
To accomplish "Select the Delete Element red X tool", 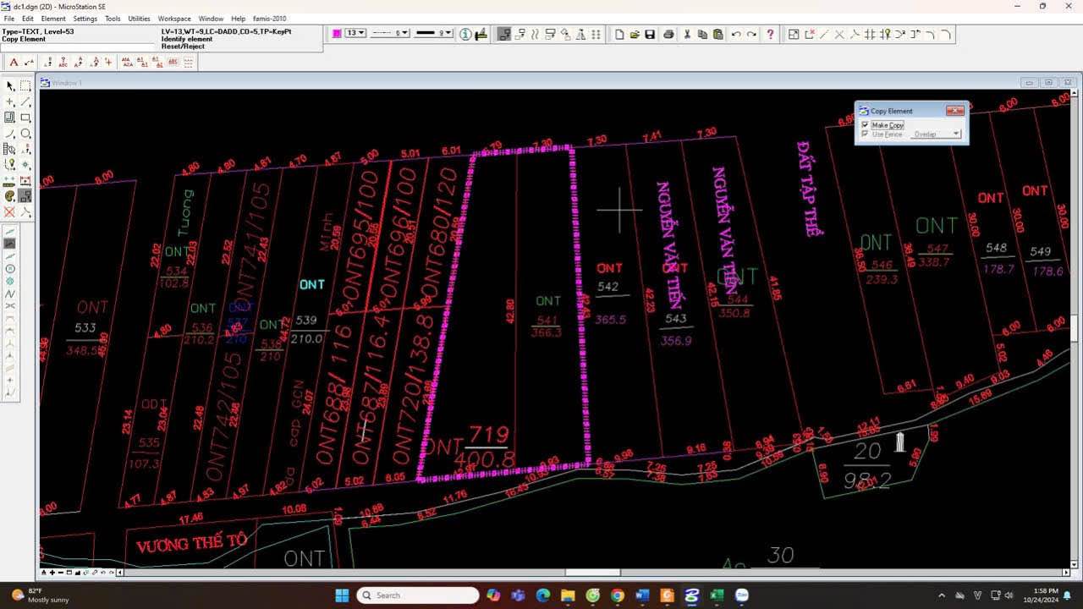I will click(10, 212).
